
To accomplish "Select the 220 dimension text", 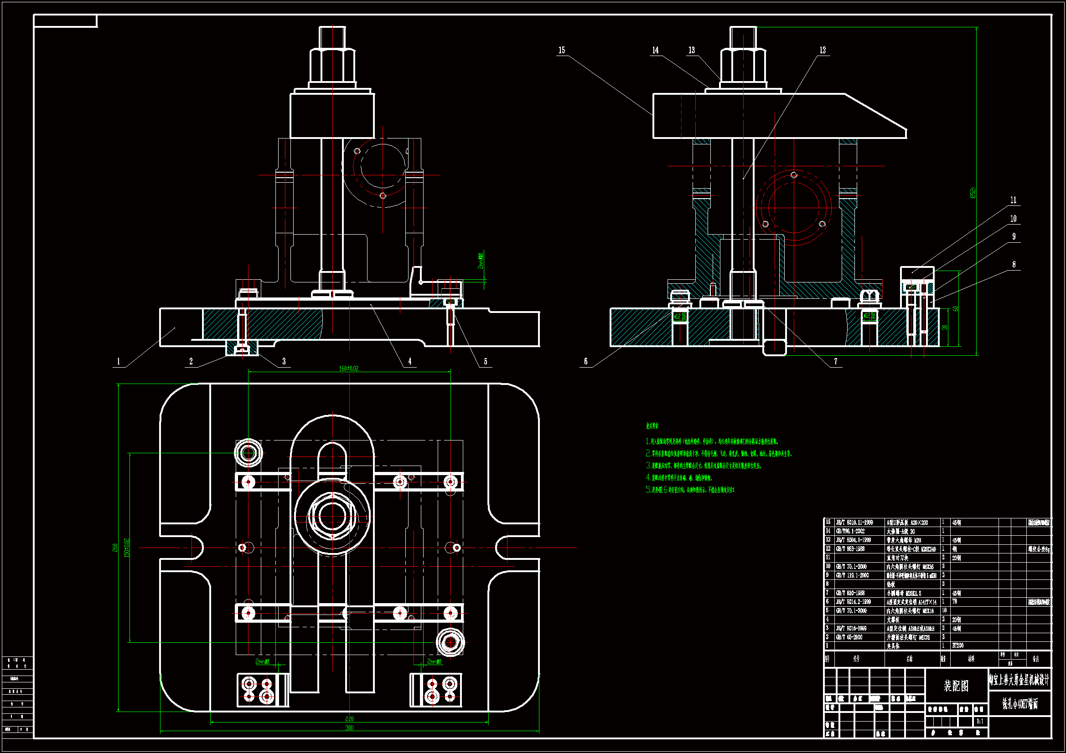I will (x=349, y=719).
